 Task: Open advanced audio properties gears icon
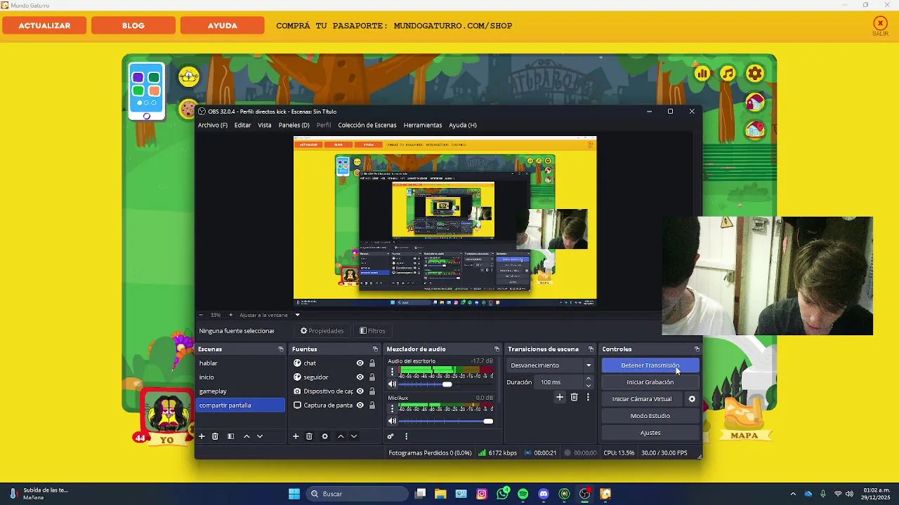point(391,436)
